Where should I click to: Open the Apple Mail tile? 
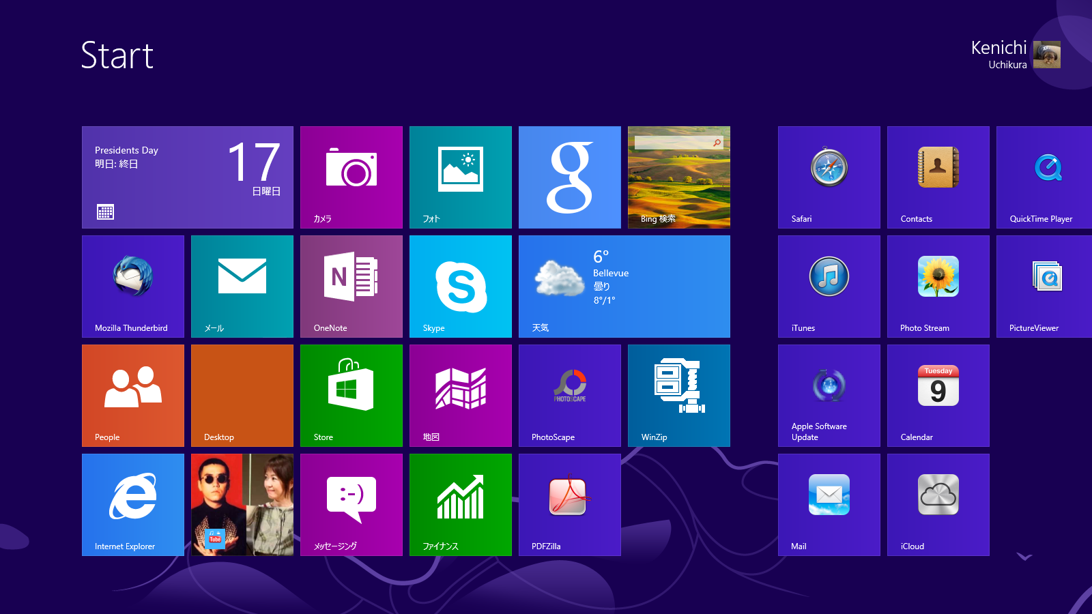[x=829, y=505]
